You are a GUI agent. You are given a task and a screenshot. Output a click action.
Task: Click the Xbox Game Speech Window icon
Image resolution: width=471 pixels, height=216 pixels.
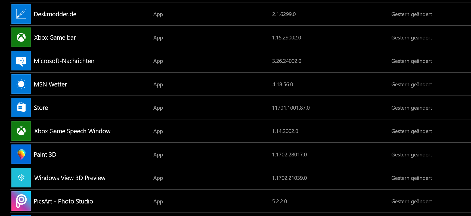21,131
